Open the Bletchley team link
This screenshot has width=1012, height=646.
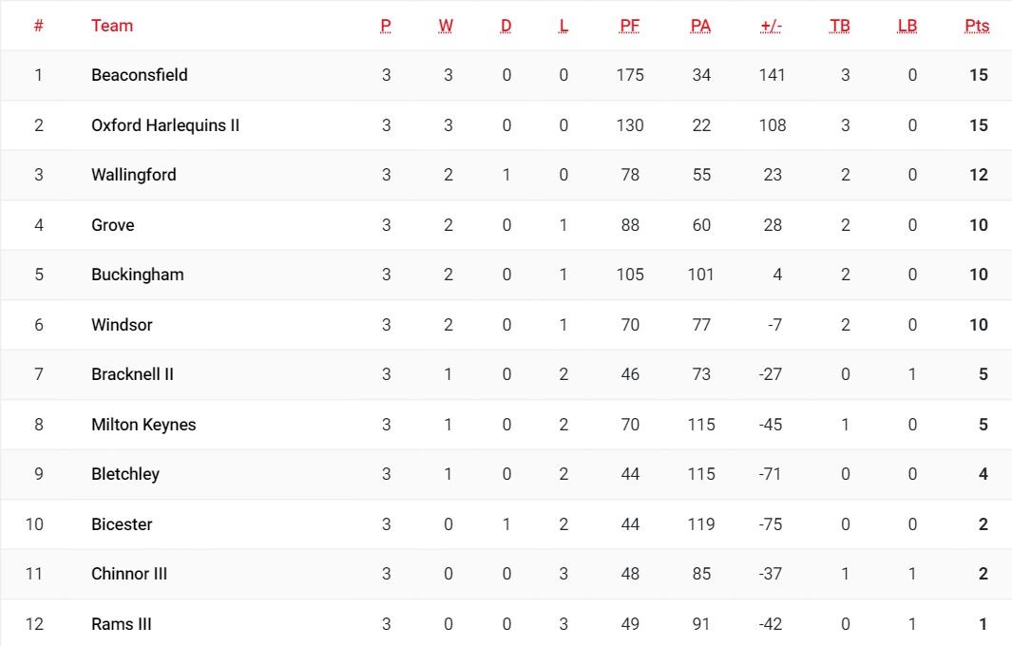(125, 474)
